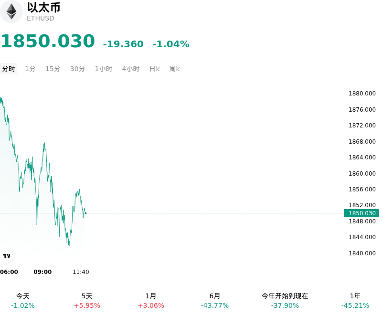This screenshot has width=382, height=315.
Task: Click the 1850.030 current price label
Action: click(x=361, y=213)
